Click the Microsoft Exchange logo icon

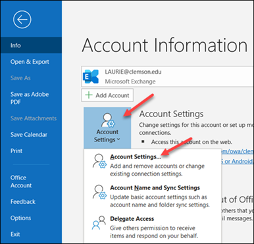pyautogui.click(x=91, y=76)
